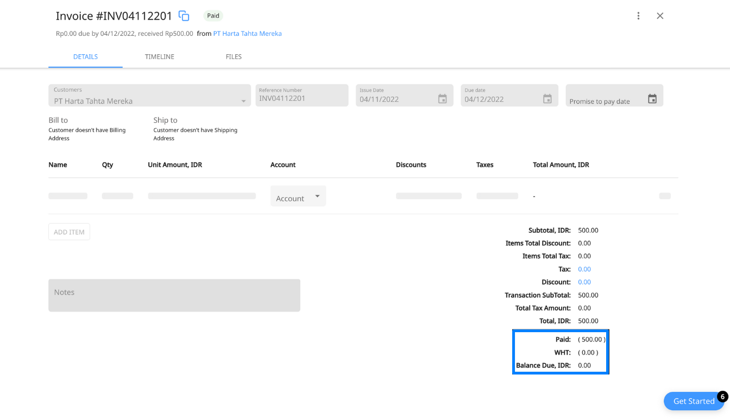Click the blue Tax value 0.00
The image size is (730, 419).
click(x=584, y=269)
